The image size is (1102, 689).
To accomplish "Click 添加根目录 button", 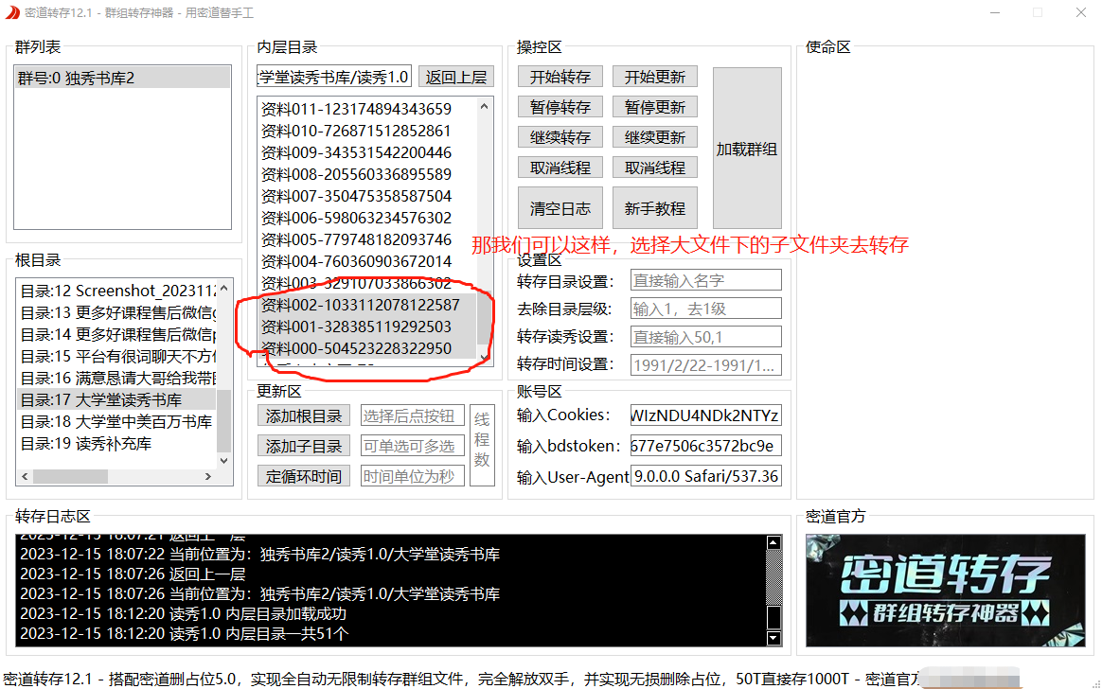I will 304,415.
